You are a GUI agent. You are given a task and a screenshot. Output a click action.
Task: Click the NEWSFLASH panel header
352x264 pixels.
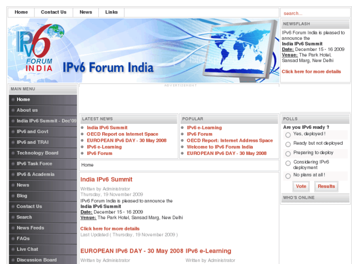click(315, 24)
